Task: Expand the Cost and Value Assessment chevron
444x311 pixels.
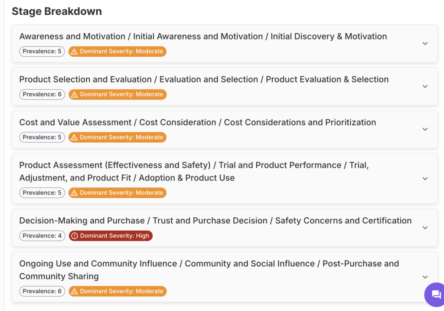Action: tap(425, 129)
